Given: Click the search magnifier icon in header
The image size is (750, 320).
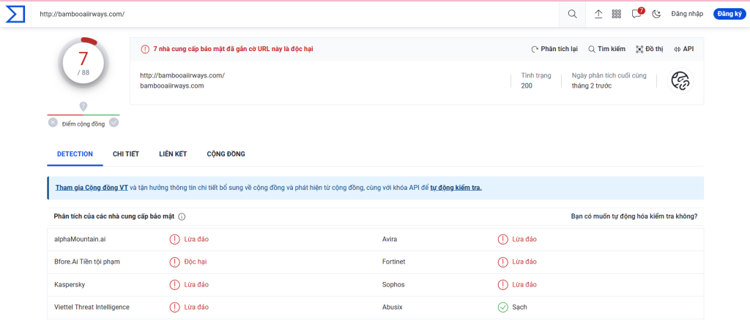Looking at the screenshot, I should 572,14.
